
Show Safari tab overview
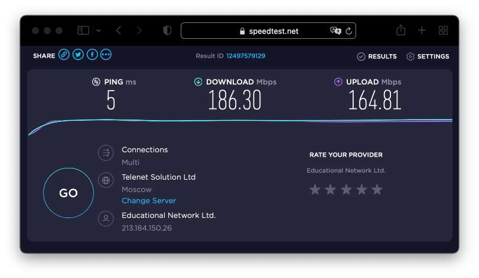pyautogui.click(x=443, y=31)
